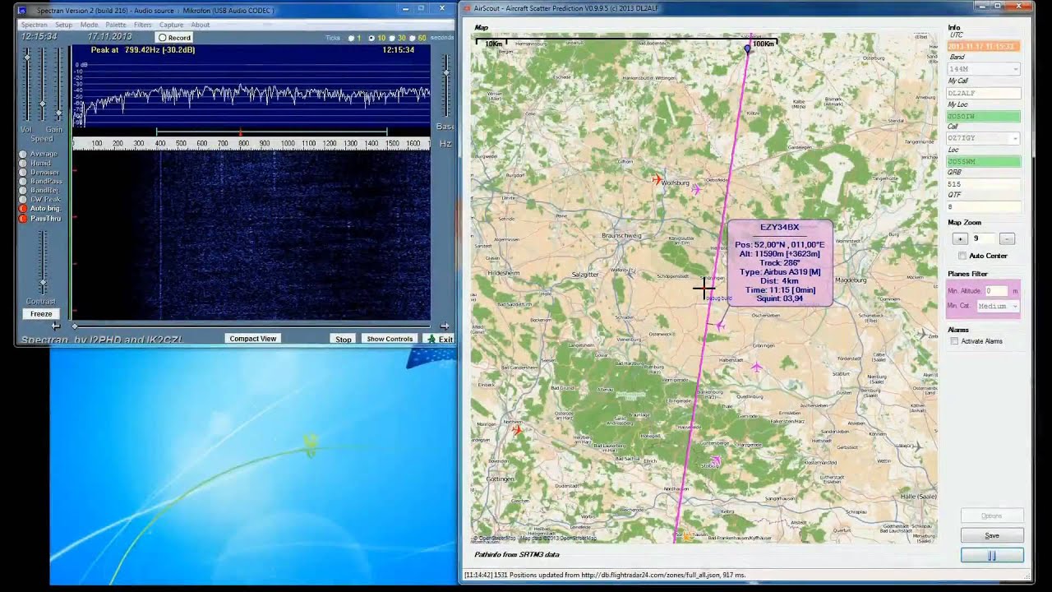
Task: Click the red plane icon north of Göttingen
Action: click(517, 428)
